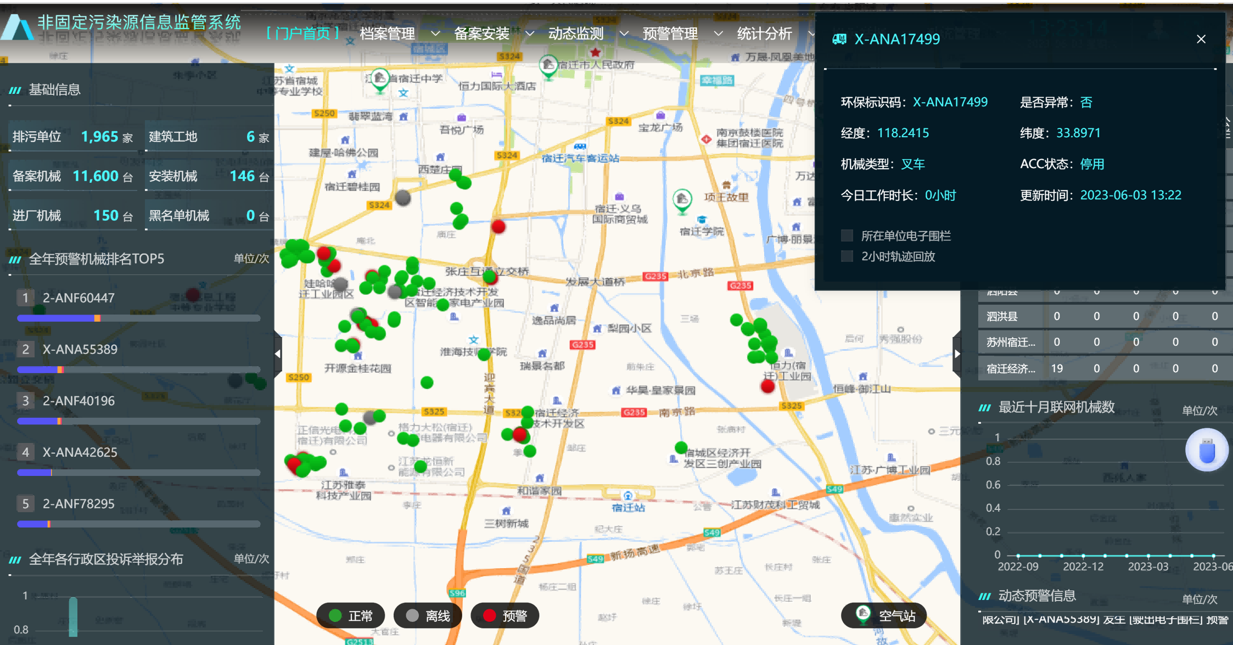Image resolution: width=1233 pixels, height=645 pixels.
Task: Check the 2小时轨迹回放 checkbox
Action: click(x=846, y=256)
